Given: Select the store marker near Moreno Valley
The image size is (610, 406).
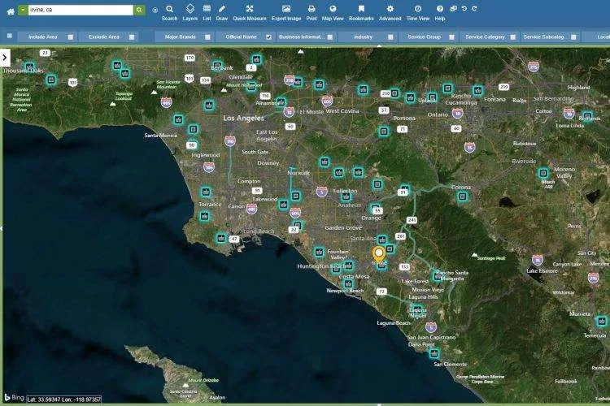Looking at the screenshot, I should coord(543,172).
